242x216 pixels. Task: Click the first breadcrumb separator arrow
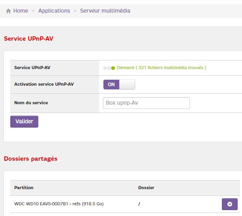pyautogui.click(x=33, y=11)
